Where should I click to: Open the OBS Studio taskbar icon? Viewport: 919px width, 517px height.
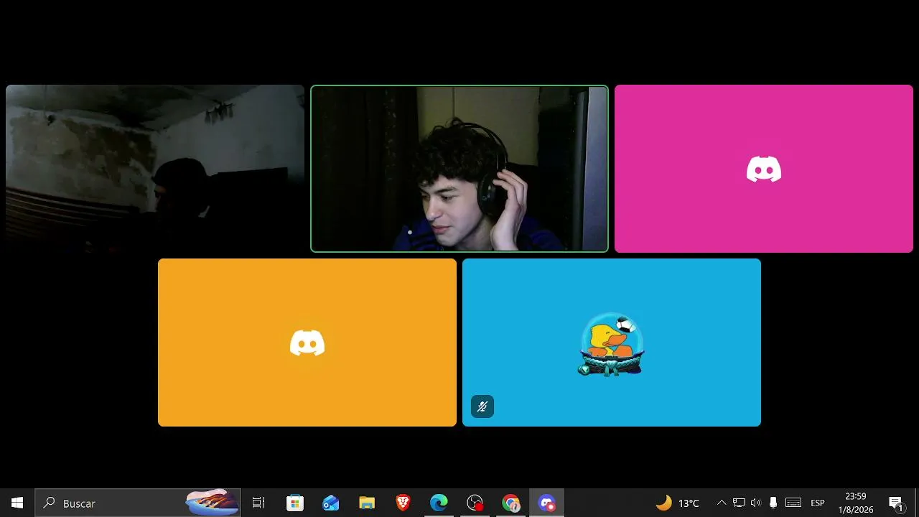coord(475,503)
